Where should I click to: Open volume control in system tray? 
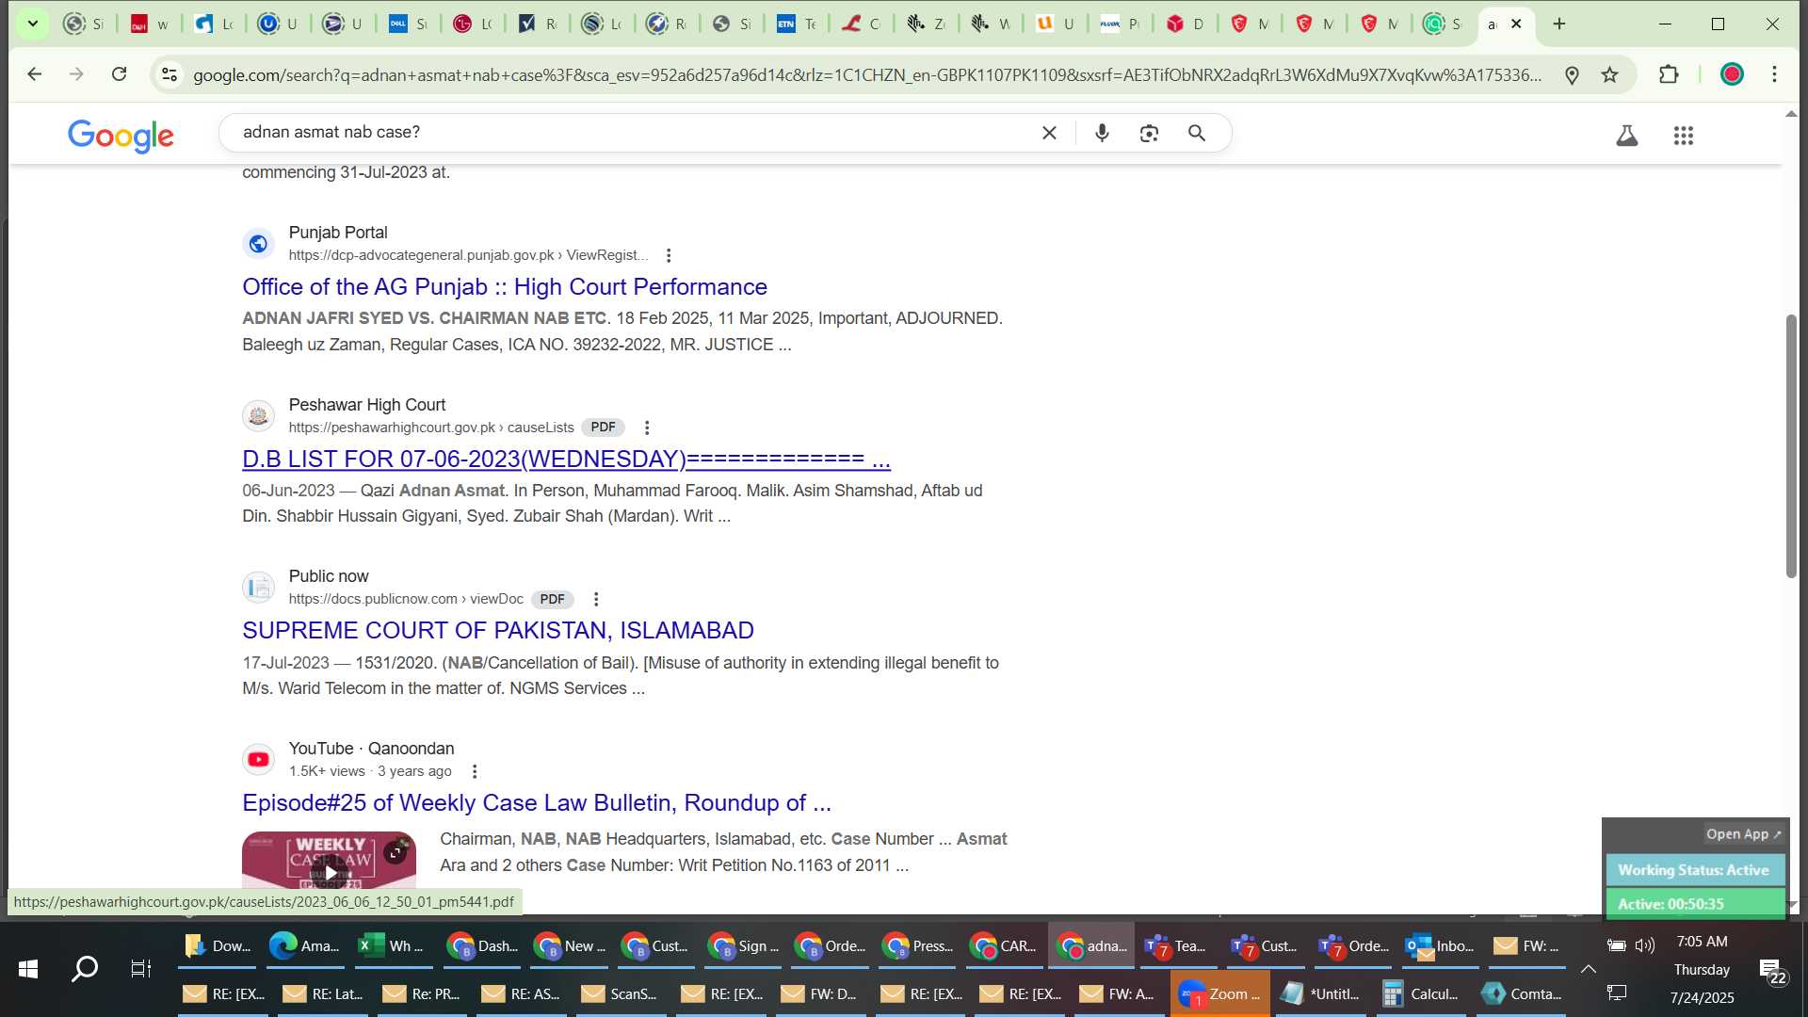pos(1645,945)
